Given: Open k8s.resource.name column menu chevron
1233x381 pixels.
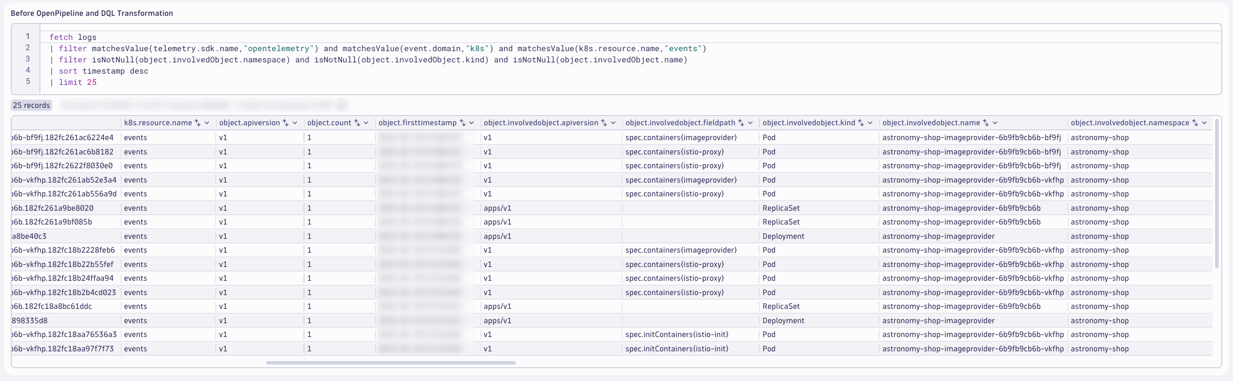Looking at the screenshot, I should 207,123.
